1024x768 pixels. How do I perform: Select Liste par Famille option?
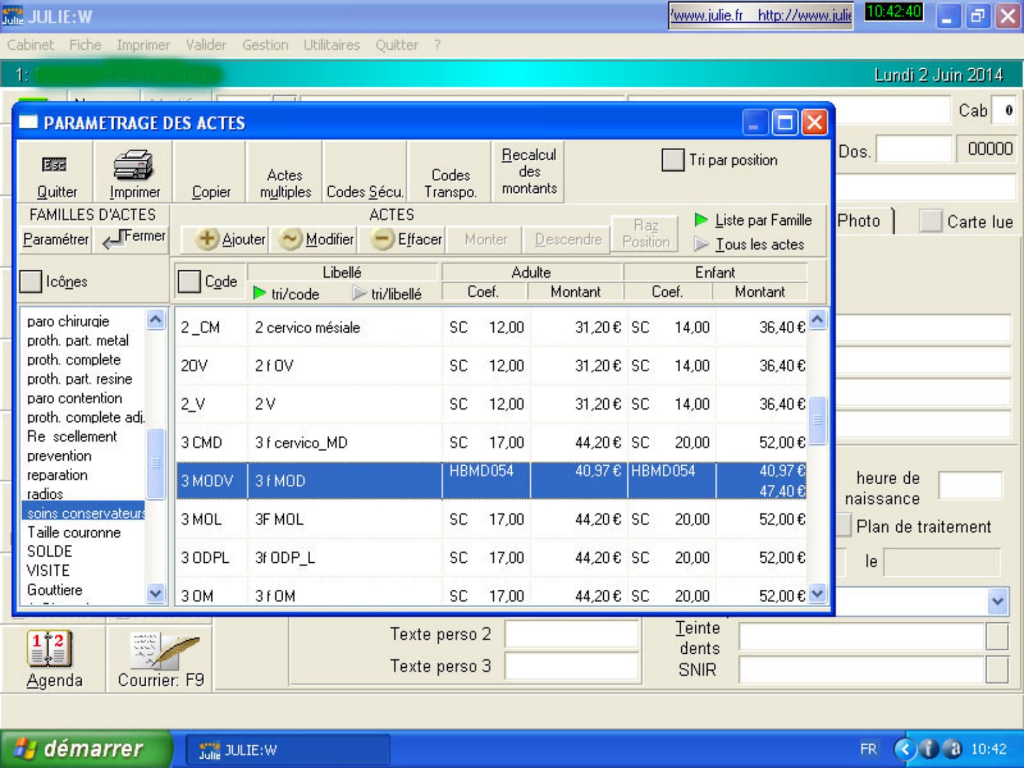[701, 220]
